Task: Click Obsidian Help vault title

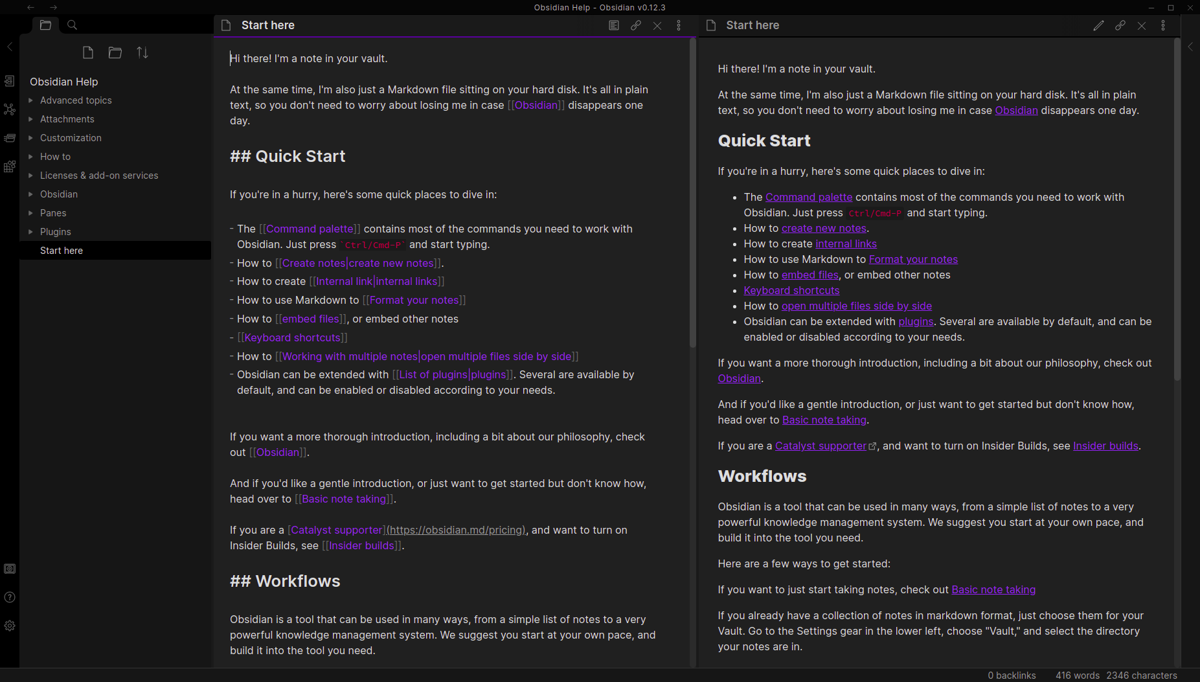Action: pyautogui.click(x=64, y=82)
